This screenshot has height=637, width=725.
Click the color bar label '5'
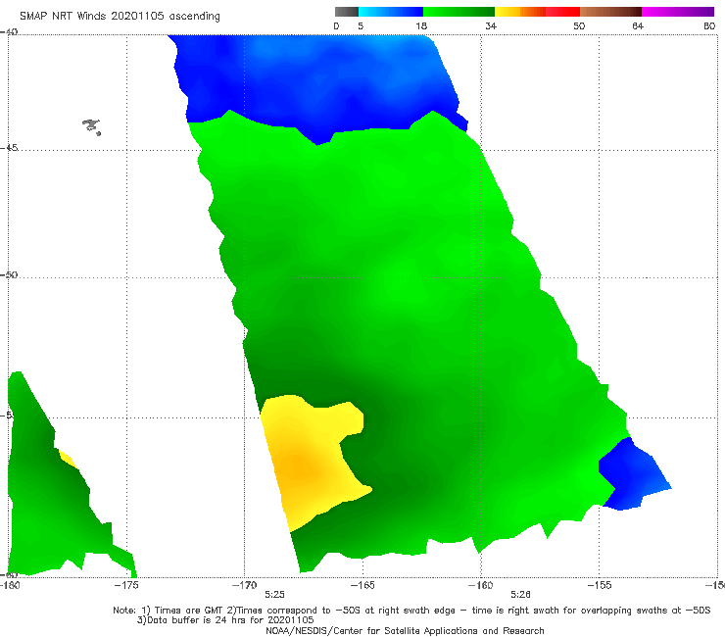point(361,26)
